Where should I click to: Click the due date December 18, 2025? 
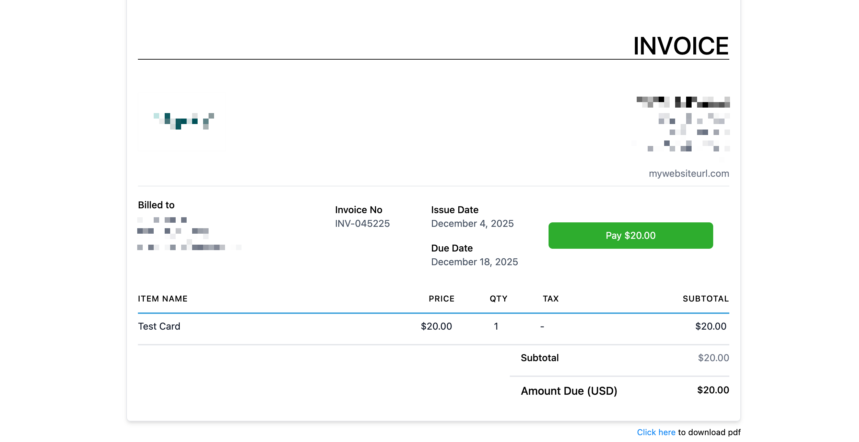coord(474,262)
